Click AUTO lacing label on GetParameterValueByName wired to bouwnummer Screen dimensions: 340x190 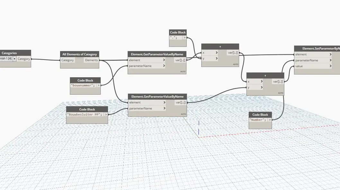[x=183, y=72]
